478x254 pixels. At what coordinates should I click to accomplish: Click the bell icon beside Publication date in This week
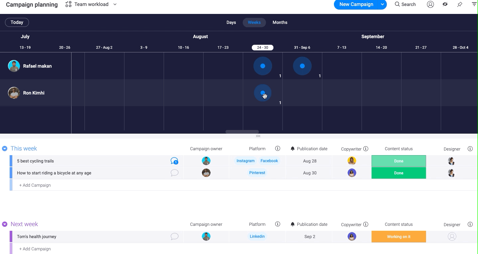click(x=293, y=149)
